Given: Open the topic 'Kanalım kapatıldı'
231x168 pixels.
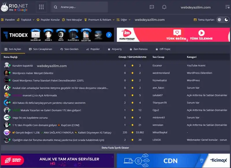Looking at the screenshot, I should click(23, 66).
